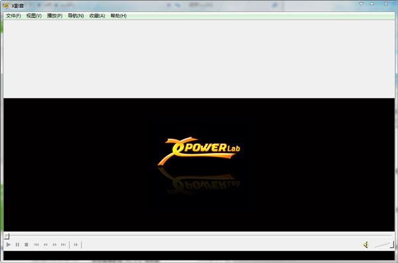
Task: Open the 播放(P) menu
Action: coord(54,16)
